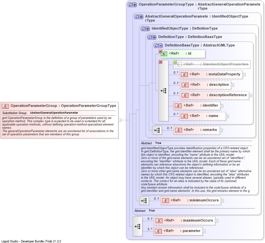The image size is (265, 243).
Task: Click the CT icon of OperationParameterGroupType
Action: [x=132, y=5]
